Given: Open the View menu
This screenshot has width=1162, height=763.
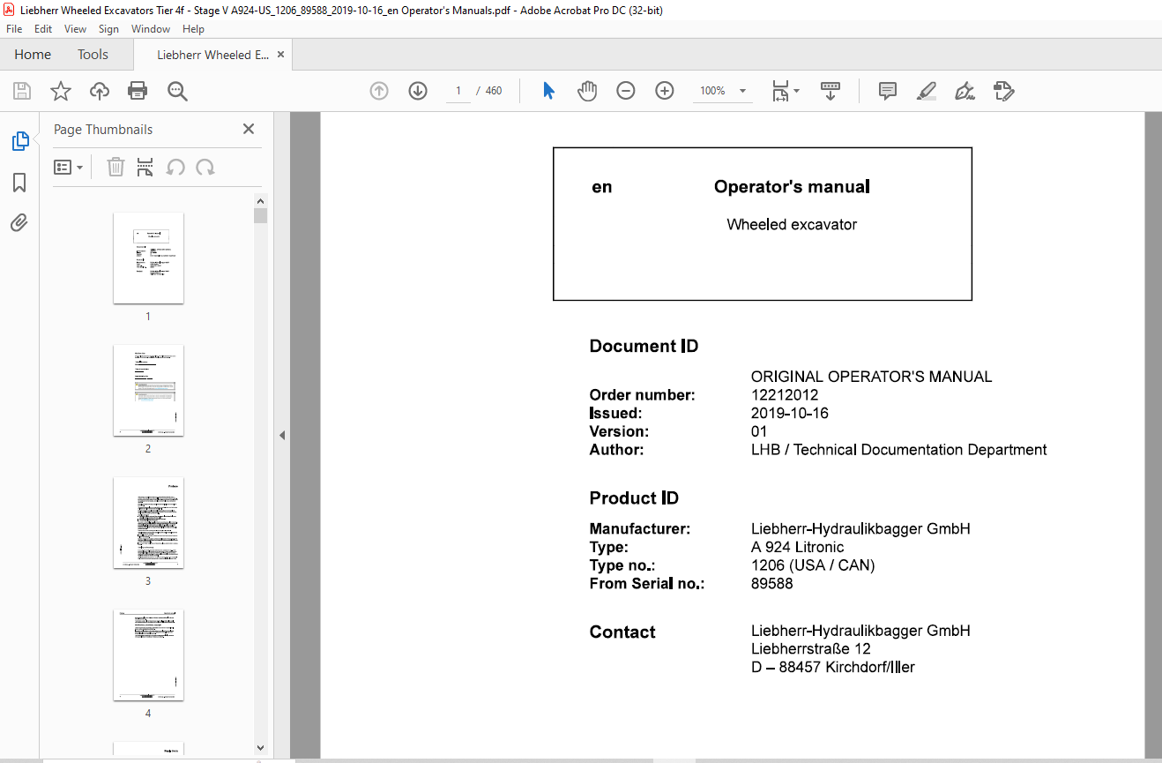Looking at the screenshot, I should (75, 29).
